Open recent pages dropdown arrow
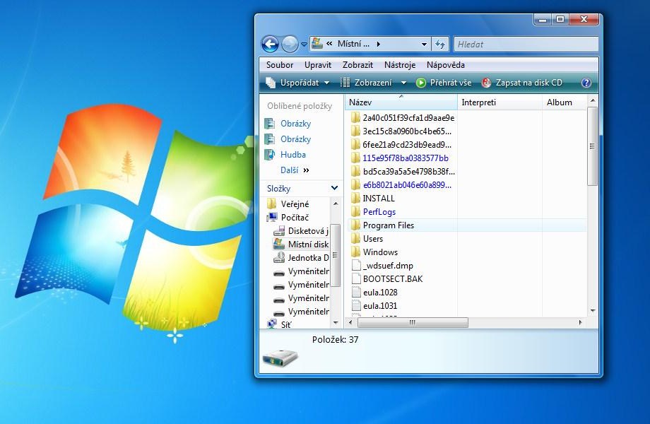The image size is (650, 424). pyautogui.click(x=304, y=45)
